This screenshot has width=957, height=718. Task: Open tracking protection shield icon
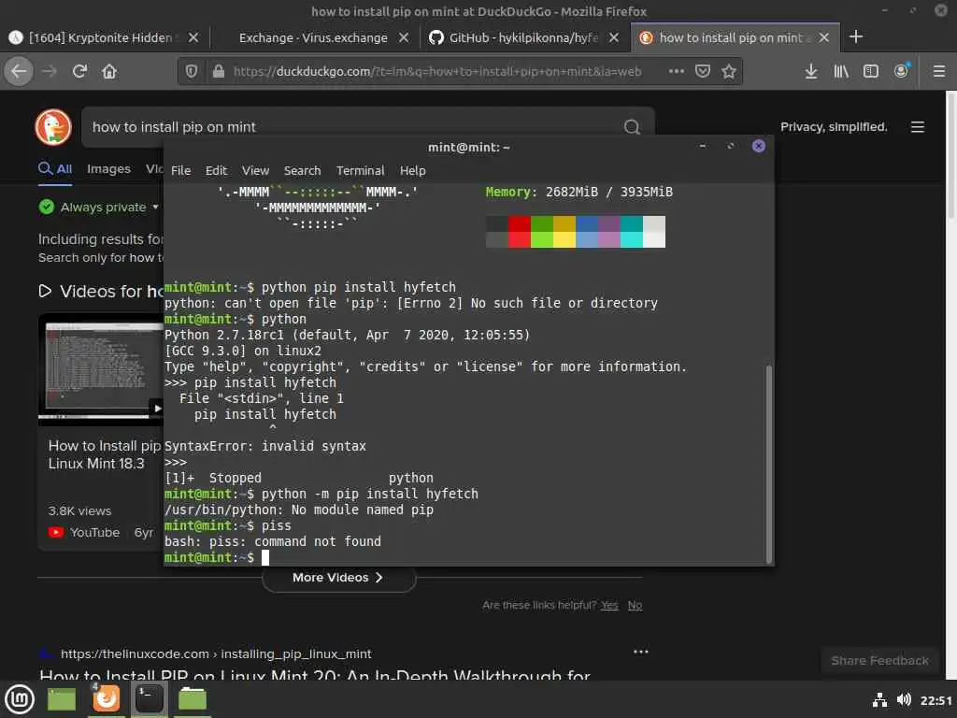click(x=192, y=71)
